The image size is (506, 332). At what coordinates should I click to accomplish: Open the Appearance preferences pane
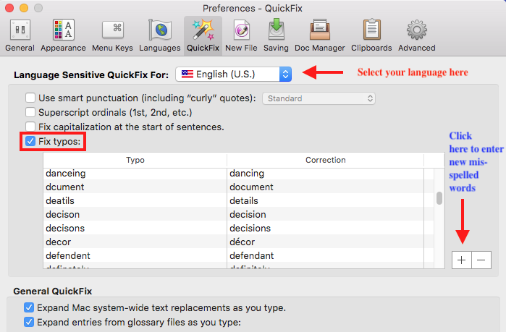tap(64, 35)
